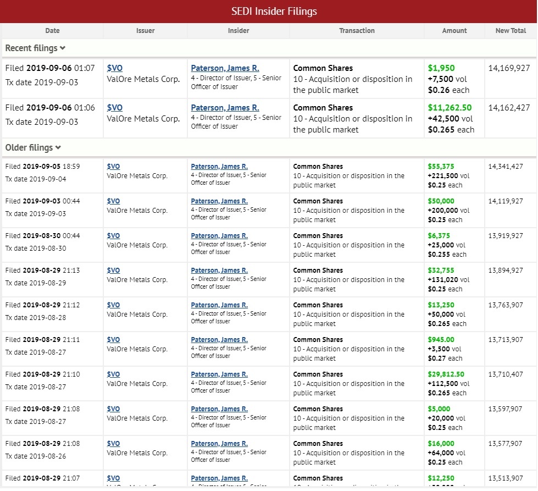
Task: Click the new total 13,713,907
Action: [x=506, y=340]
